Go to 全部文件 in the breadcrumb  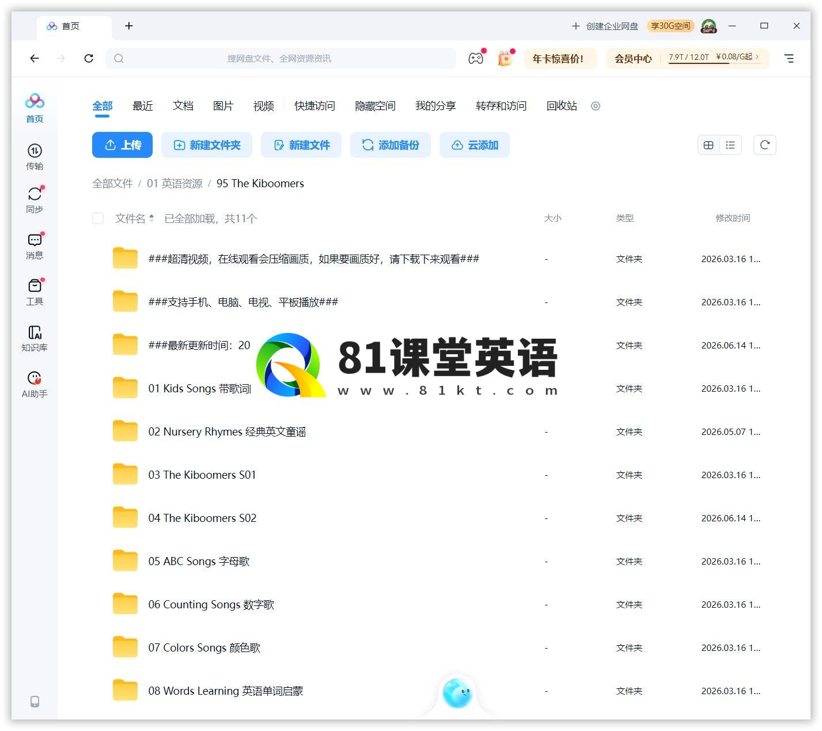pos(112,184)
